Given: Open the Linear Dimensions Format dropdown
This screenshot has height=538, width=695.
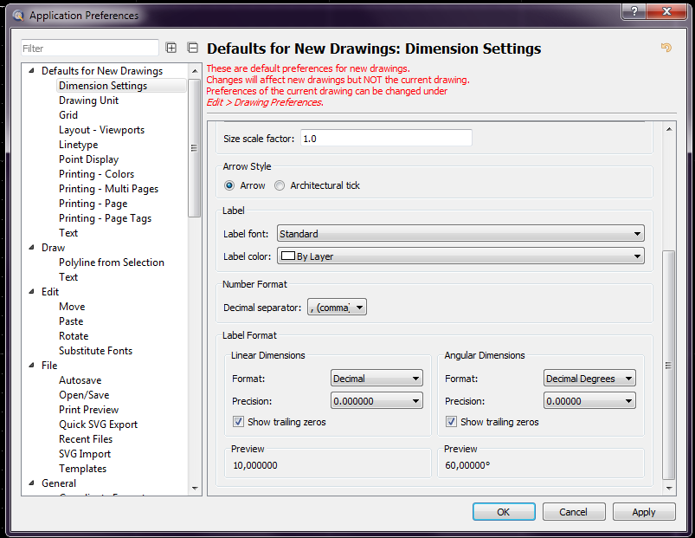Looking at the screenshot, I should [376, 379].
